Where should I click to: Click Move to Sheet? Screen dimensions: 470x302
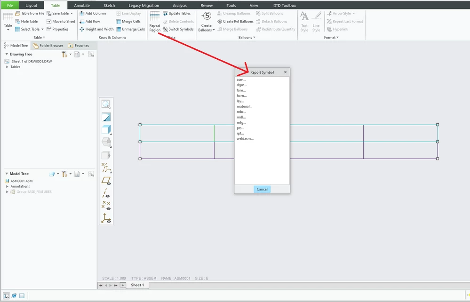[x=61, y=22]
